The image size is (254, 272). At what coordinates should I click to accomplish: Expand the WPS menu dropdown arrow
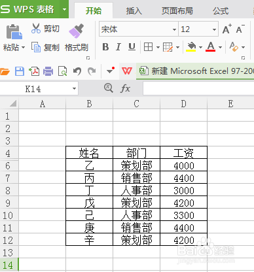tap(64, 9)
